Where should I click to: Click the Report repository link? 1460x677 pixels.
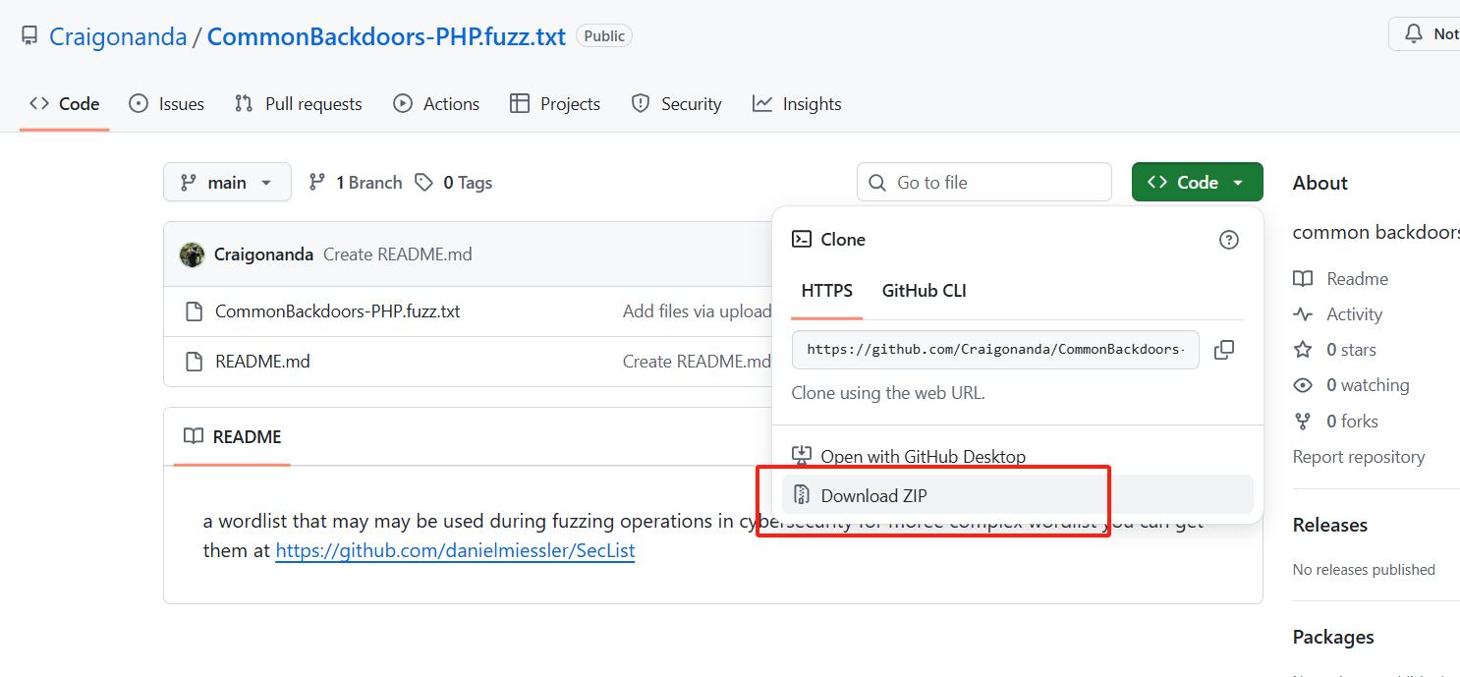[x=1359, y=457]
